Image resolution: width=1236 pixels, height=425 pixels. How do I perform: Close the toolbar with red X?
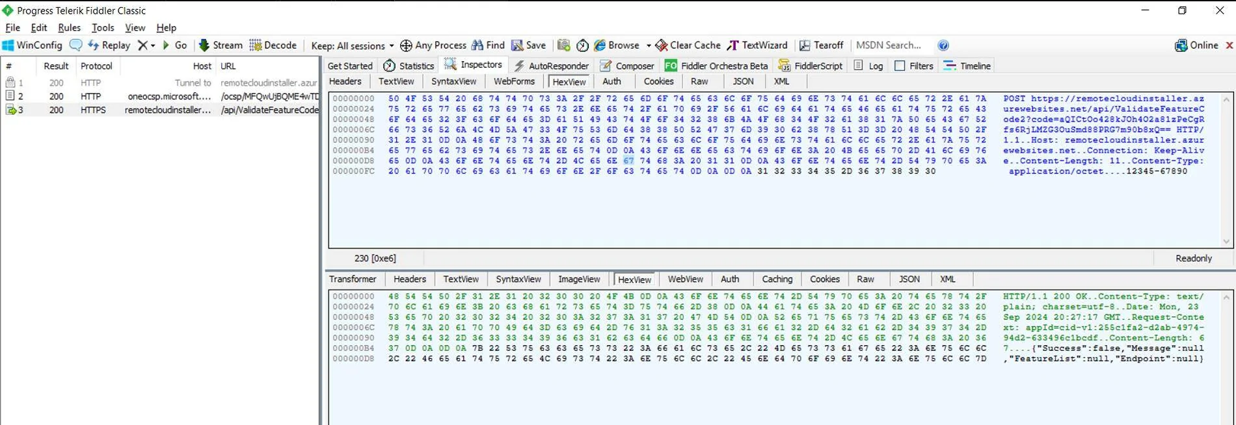1229,45
